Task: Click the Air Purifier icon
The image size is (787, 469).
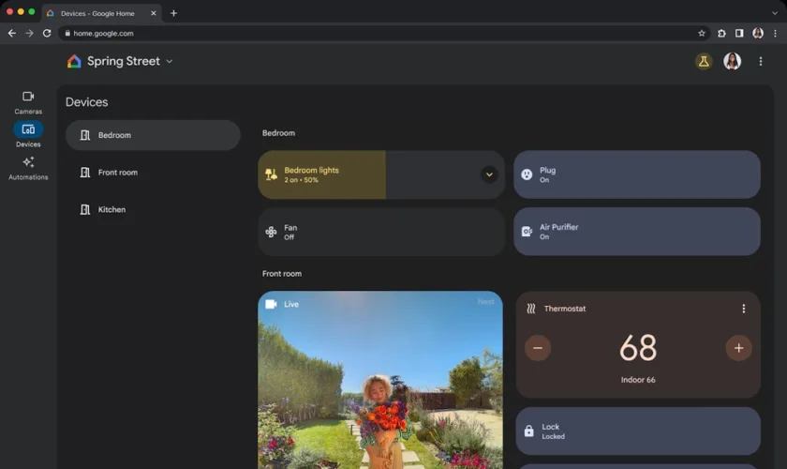Action: coord(527,232)
